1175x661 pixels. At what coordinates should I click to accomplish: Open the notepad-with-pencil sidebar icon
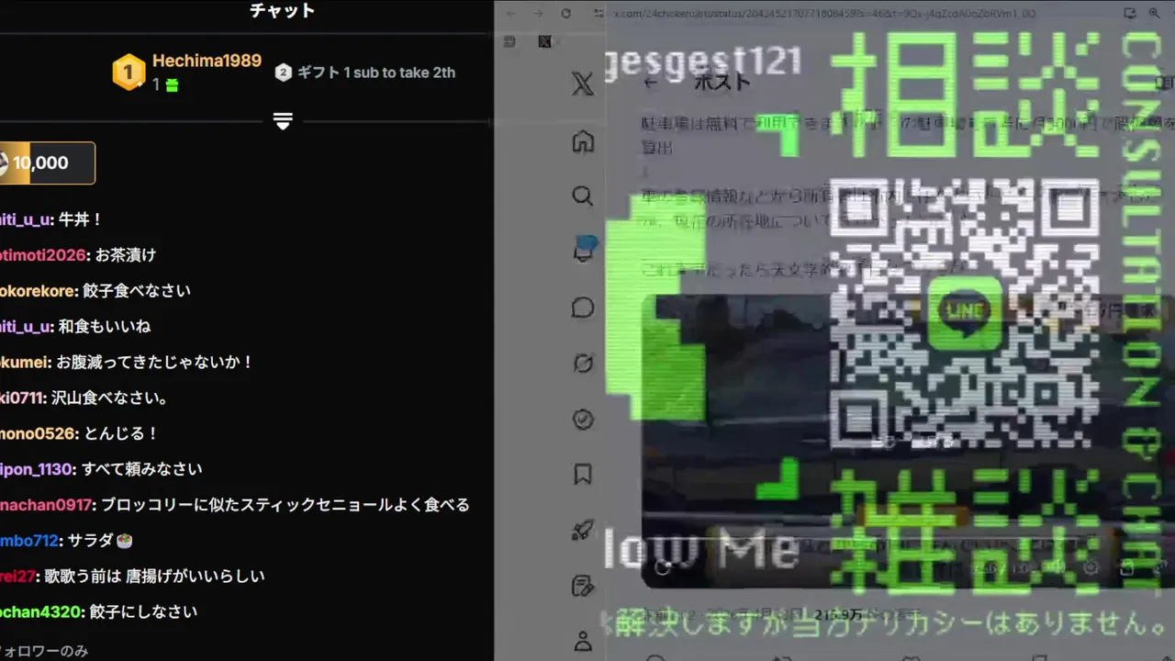coord(583,585)
